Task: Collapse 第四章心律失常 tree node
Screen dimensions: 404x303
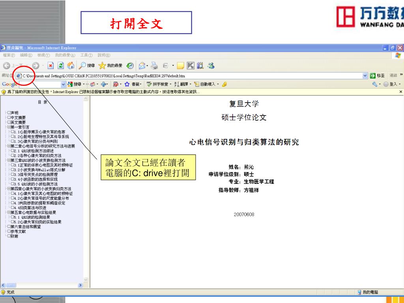Action: 9,189
